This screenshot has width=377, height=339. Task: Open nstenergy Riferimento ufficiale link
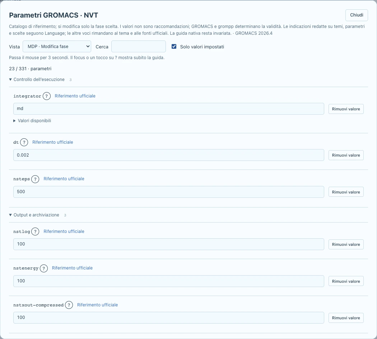(x=73, y=268)
